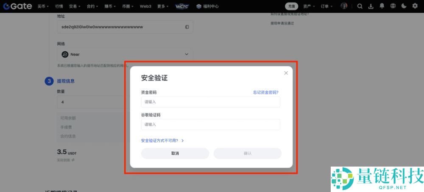Go to the 行情 page

tap(59, 6)
